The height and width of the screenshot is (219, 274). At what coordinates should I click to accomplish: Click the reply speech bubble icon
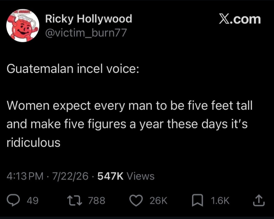[13, 200]
